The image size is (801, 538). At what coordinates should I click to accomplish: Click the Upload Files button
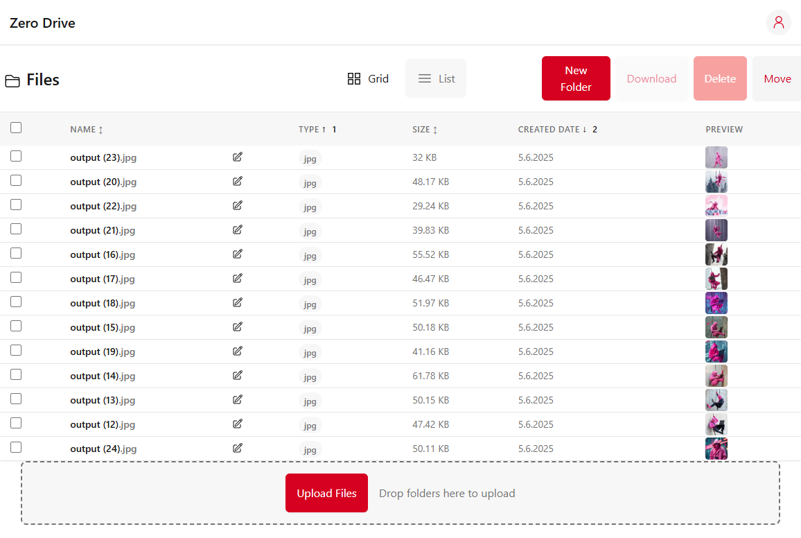(326, 494)
